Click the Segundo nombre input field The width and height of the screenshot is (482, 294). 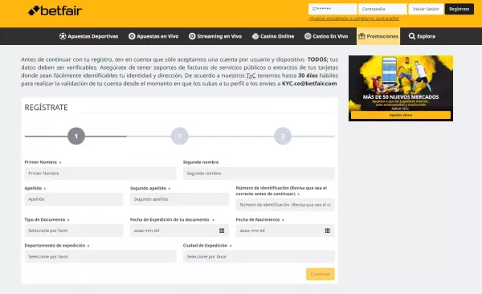(x=259, y=174)
